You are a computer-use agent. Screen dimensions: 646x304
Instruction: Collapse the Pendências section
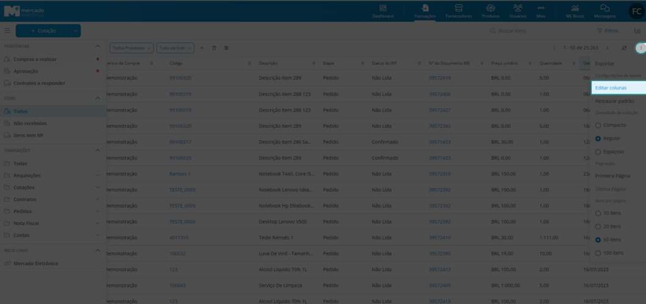pos(98,46)
